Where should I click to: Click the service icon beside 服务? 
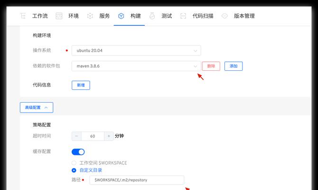coord(90,16)
